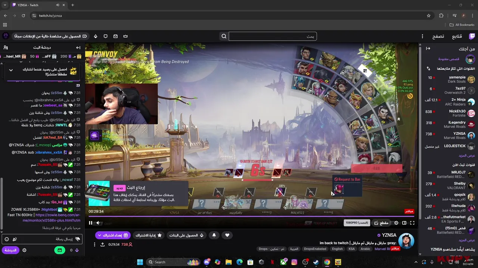Collapse the stream chat panel

pyautogui.click(x=78, y=48)
